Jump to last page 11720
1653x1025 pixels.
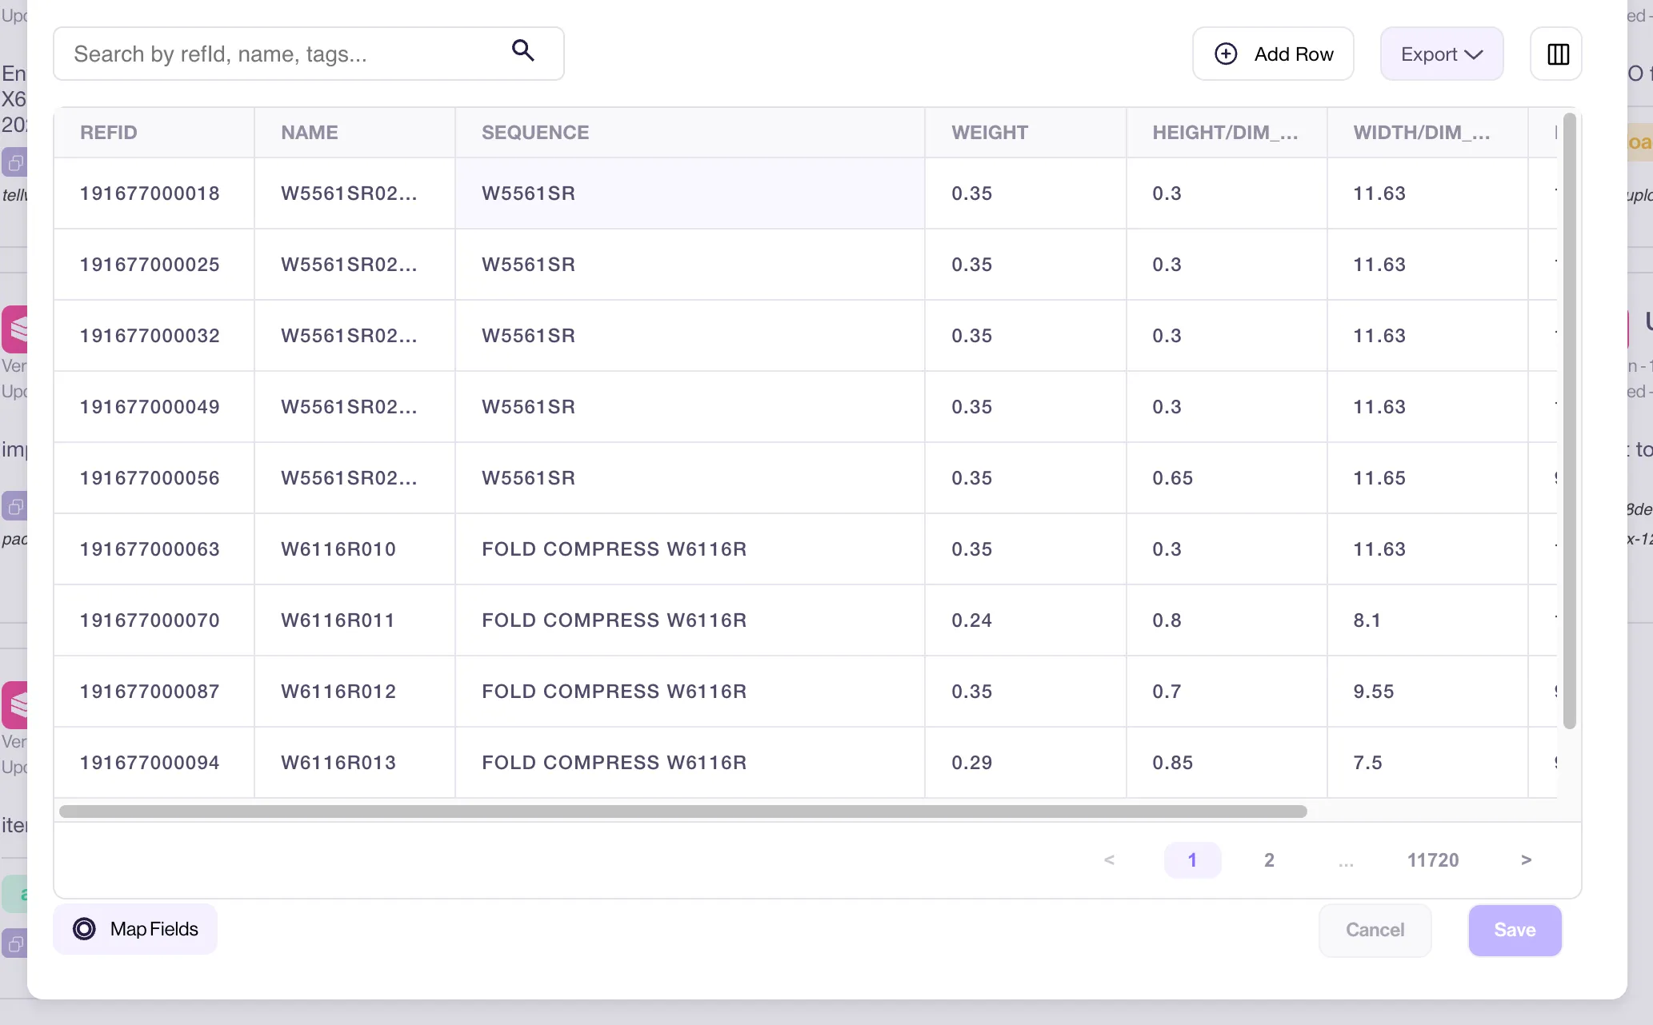coord(1433,860)
